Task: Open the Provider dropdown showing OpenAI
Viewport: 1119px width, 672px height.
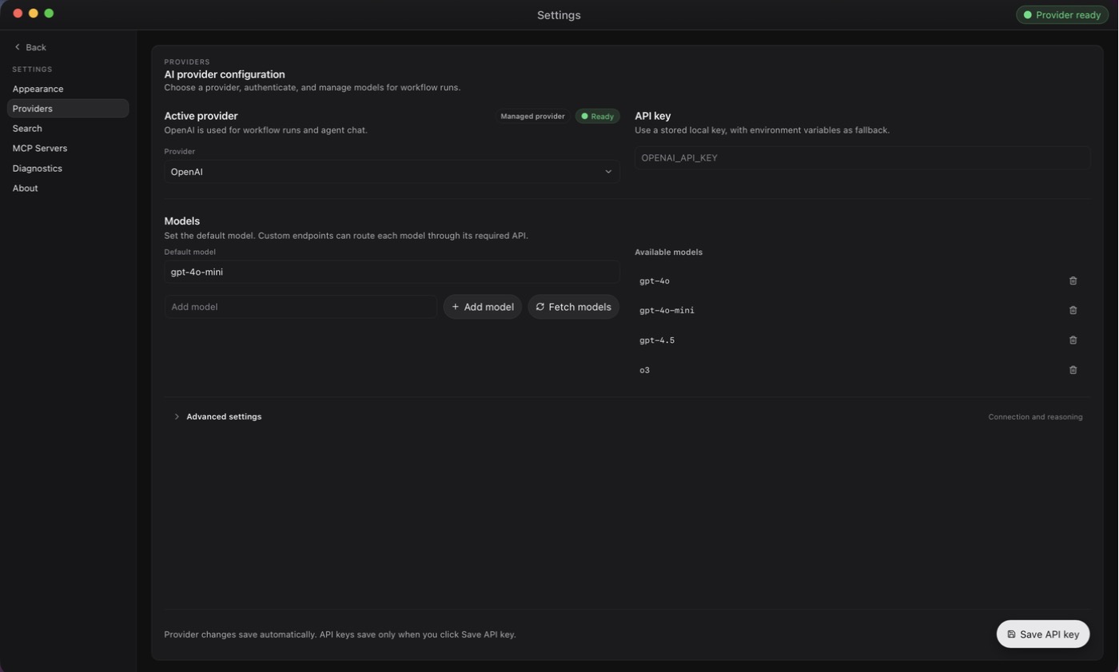Action: click(392, 172)
